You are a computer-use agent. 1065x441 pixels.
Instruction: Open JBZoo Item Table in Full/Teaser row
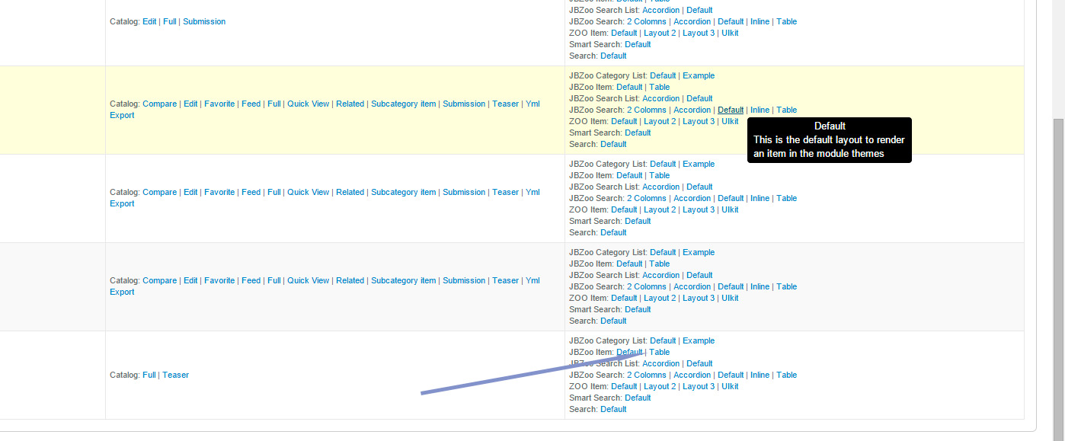coord(660,352)
